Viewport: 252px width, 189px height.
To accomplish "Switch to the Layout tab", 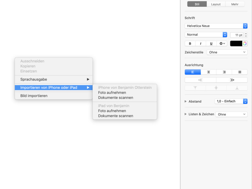I will tap(216, 4).
